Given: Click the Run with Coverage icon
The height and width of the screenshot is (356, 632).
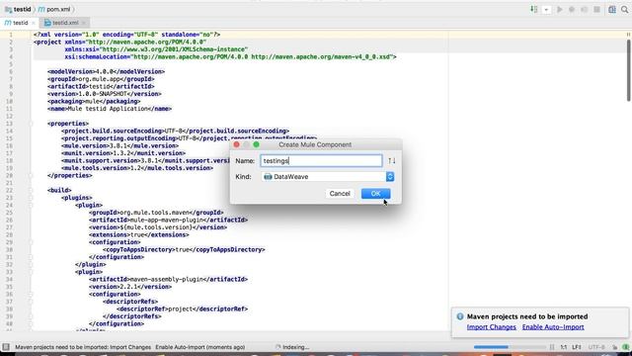Looking at the screenshot, I should coord(584,9).
